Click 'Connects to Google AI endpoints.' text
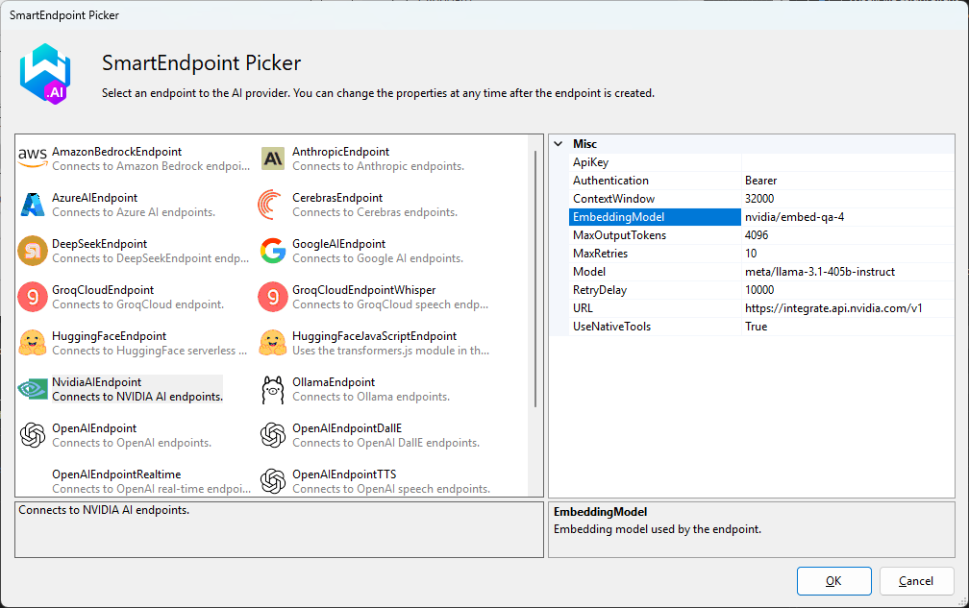 click(x=378, y=258)
